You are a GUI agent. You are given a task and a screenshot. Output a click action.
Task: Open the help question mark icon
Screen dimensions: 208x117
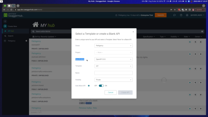click(181, 15)
